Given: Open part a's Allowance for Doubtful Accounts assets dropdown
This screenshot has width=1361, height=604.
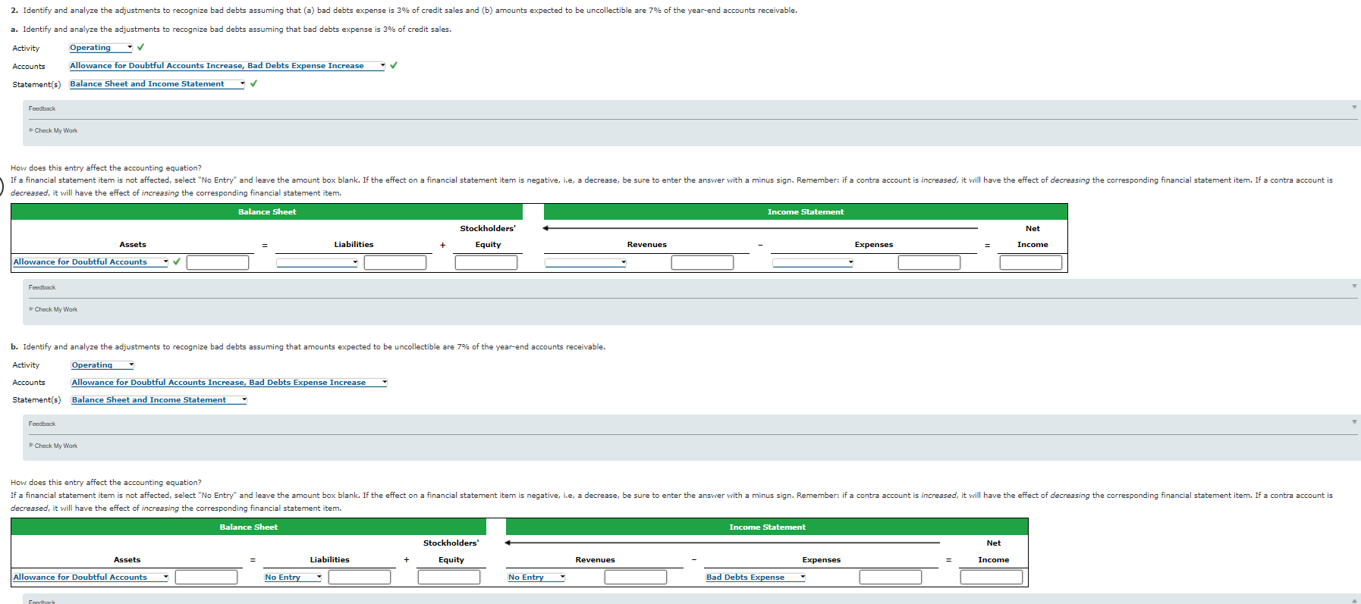Looking at the screenshot, I should tap(90, 262).
